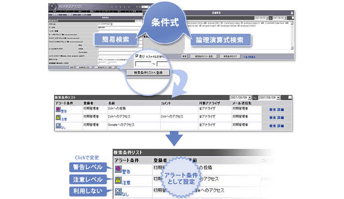Click the 詳細 link for the 注意 row
The width and height of the screenshot is (344, 199).
[x=281, y=118]
